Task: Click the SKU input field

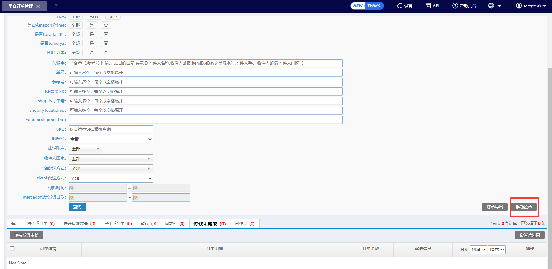Action: (111, 129)
